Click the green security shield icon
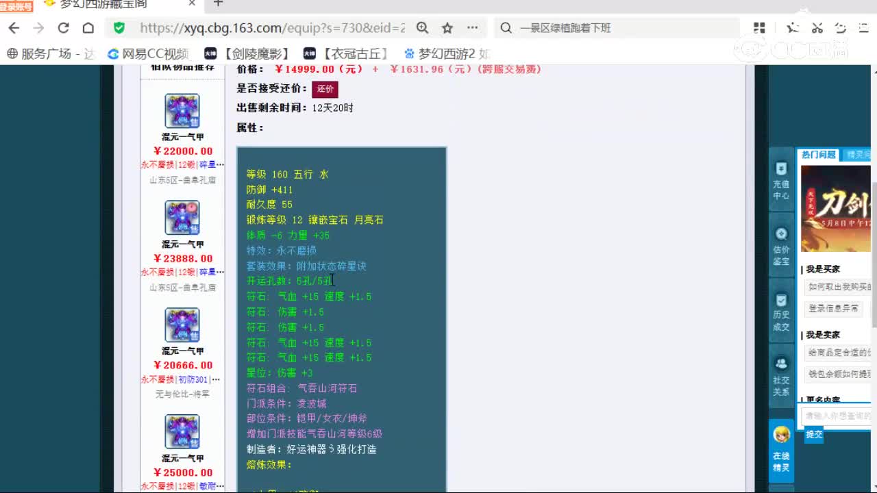This screenshot has width=877, height=493. click(x=119, y=28)
